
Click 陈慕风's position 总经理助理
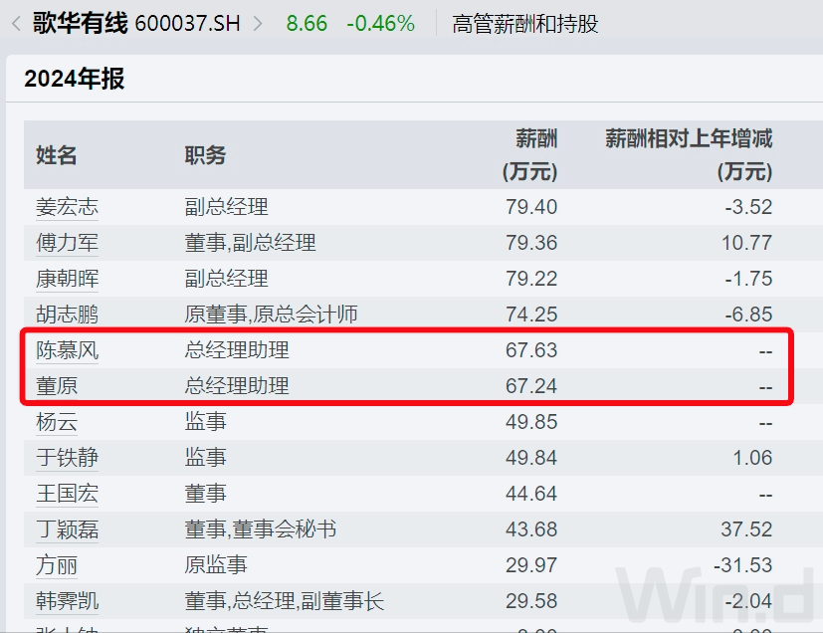click(x=237, y=350)
